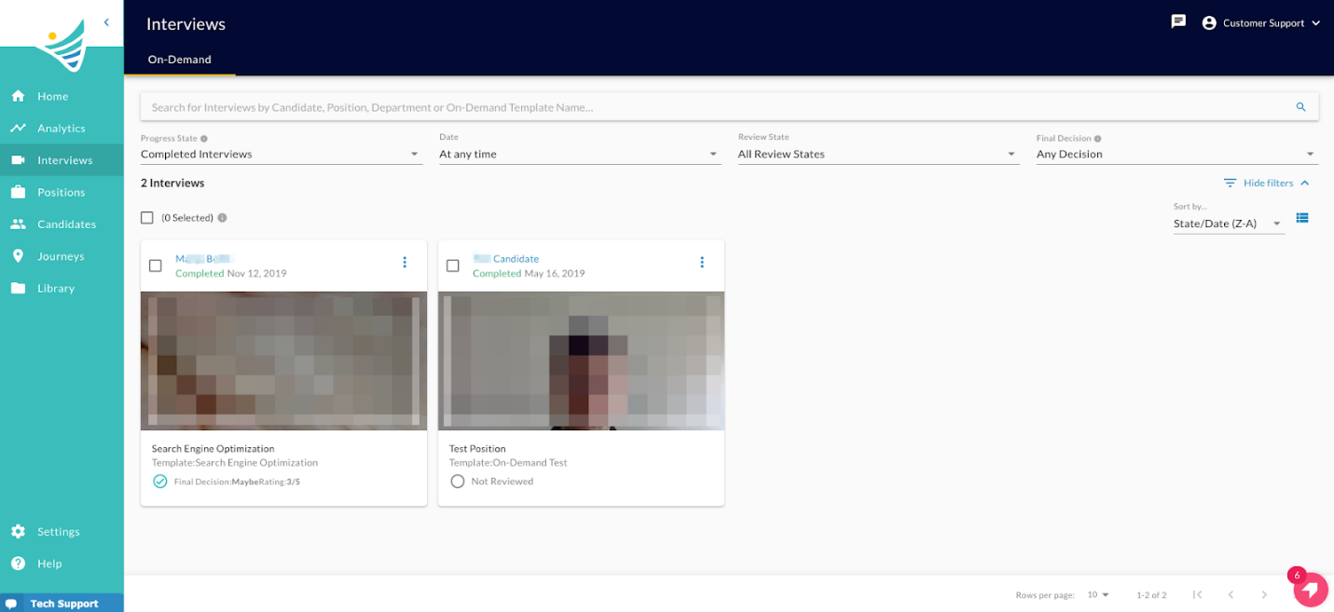Open the three-dot menu on the May 16, 2019 card

[x=702, y=263]
